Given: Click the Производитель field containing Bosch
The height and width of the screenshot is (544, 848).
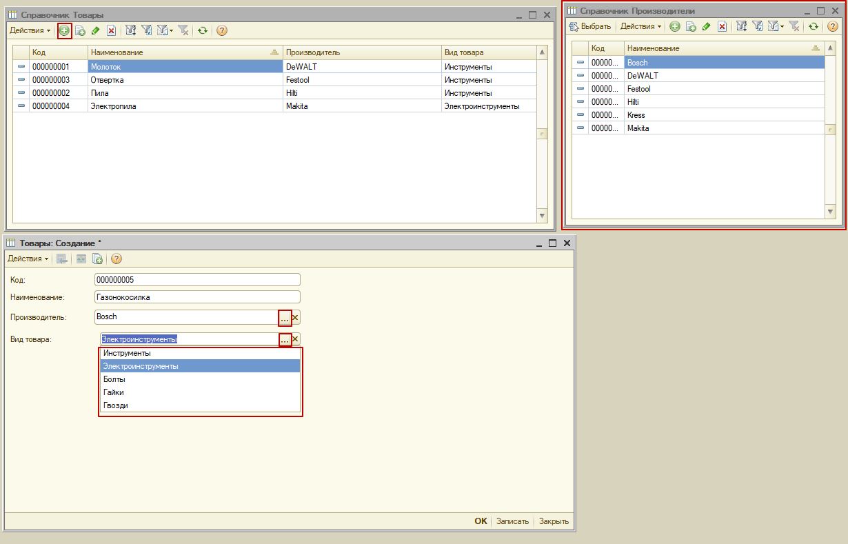Looking at the screenshot, I should tap(186, 317).
